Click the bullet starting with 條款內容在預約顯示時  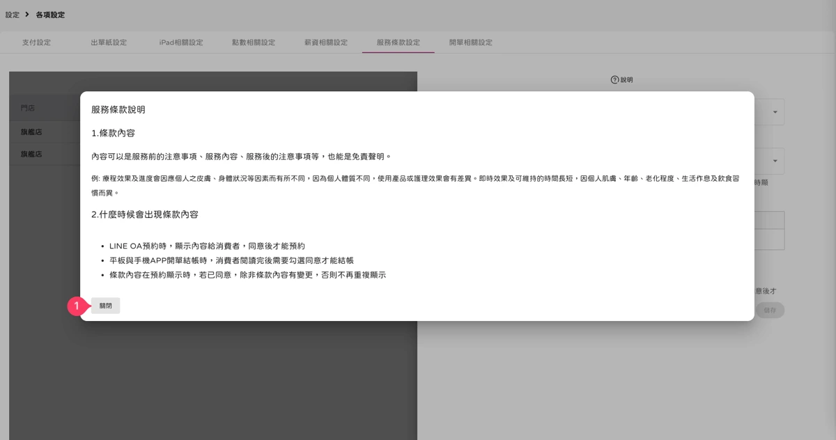247,275
